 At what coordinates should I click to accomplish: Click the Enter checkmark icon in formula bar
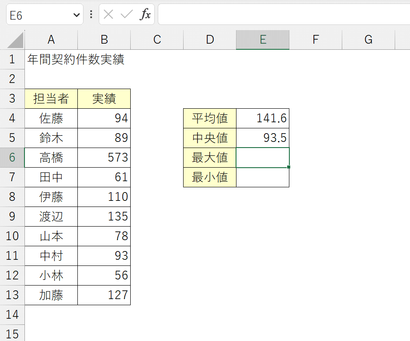click(127, 14)
